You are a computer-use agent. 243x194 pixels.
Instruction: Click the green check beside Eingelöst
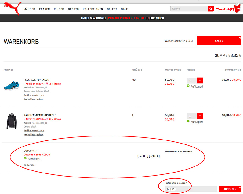[25, 158]
